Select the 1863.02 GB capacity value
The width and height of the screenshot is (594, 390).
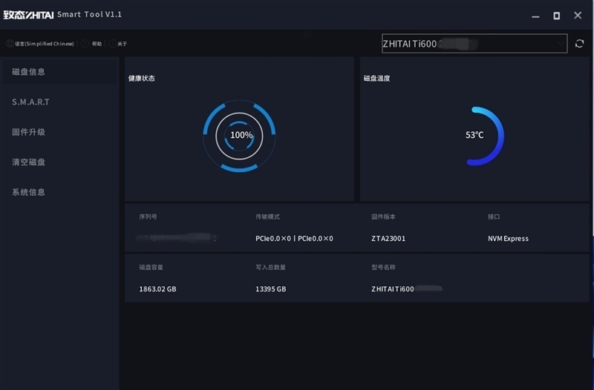(157, 289)
